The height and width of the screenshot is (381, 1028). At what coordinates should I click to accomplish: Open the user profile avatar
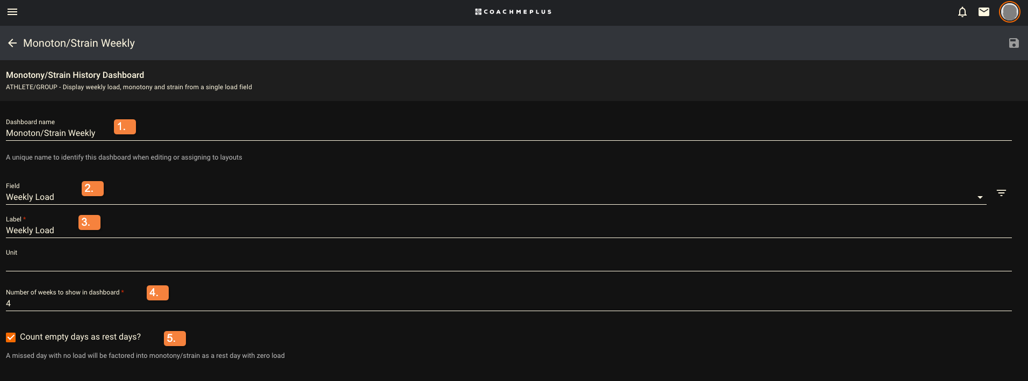pyautogui.click(x=1010, y=12)
